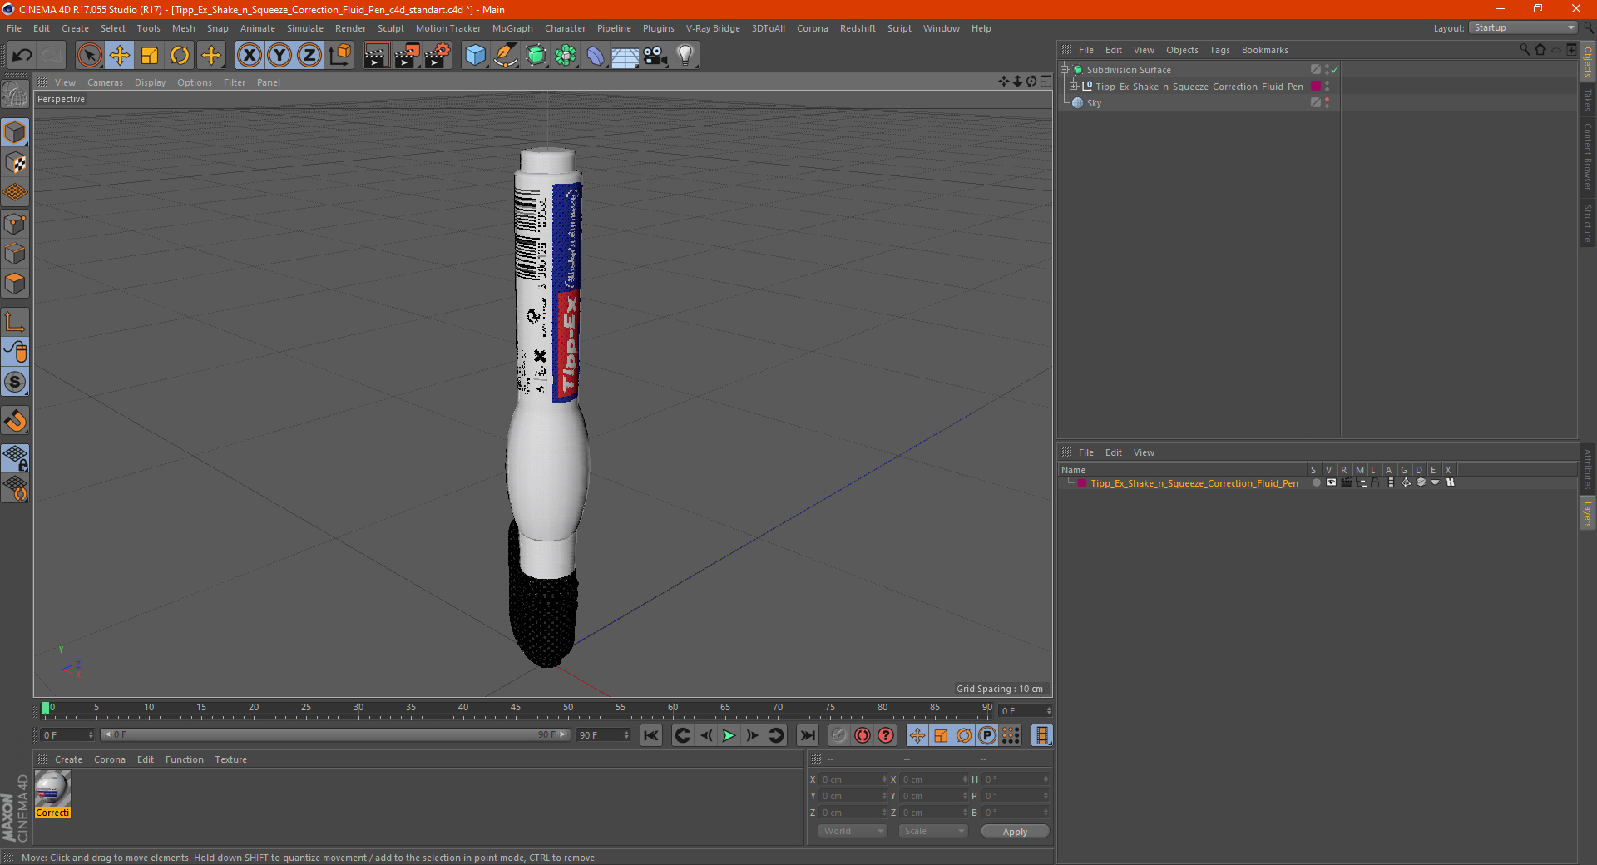Select the Live Selection tool
Screen dimensions: 1597x865
(89, 56)
